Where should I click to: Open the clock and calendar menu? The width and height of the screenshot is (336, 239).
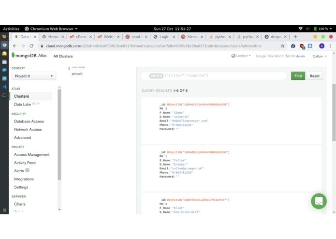(x=172, y=29)
